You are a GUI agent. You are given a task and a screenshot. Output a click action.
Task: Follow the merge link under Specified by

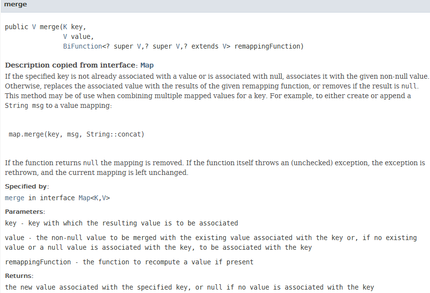(x=15, y=198)
